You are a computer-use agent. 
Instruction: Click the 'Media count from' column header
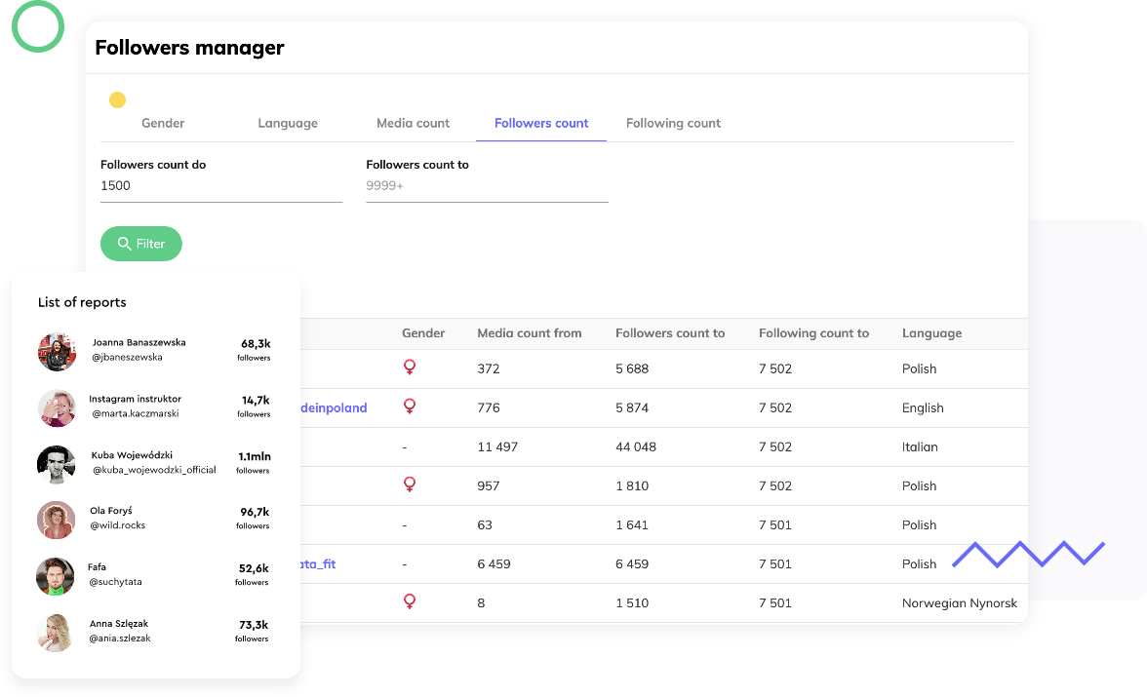[530, 333]
